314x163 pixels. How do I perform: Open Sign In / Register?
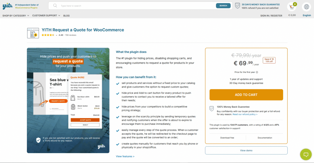tap(271, 15)
